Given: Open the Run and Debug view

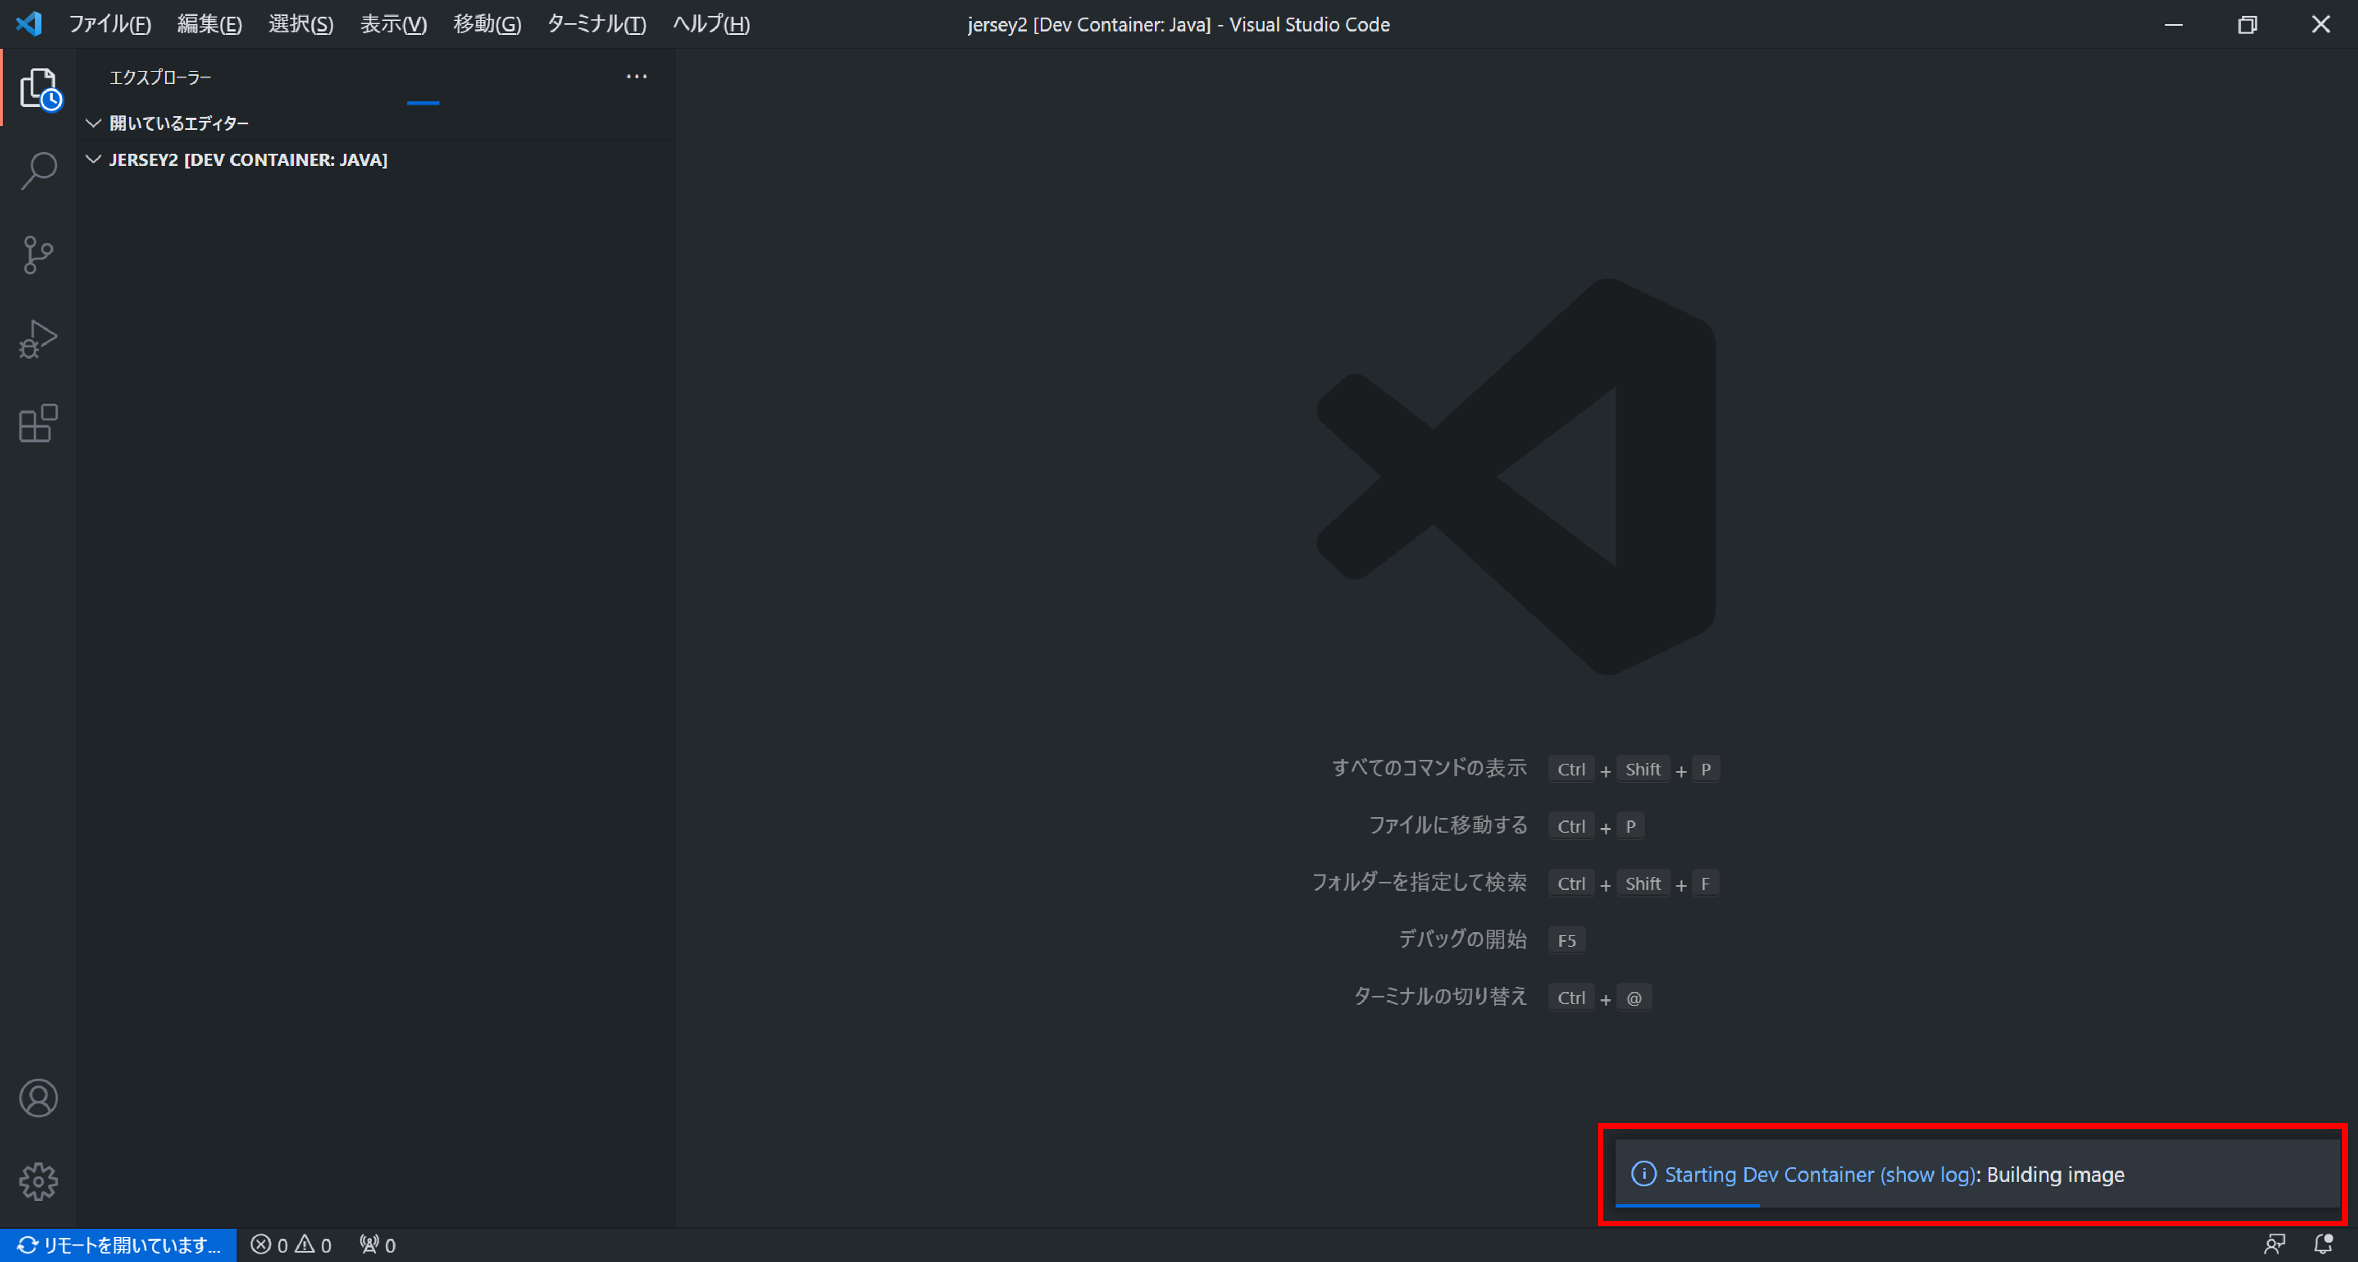Looking at the screenshot, I should tap(39, 340).
